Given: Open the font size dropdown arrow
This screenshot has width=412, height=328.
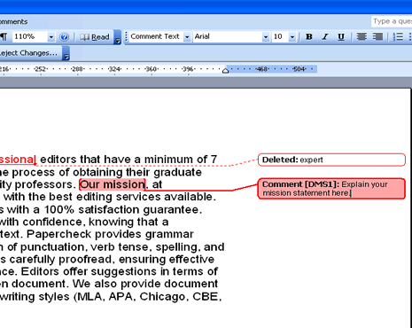Looking at the screenshot, I should pos(292,37).
